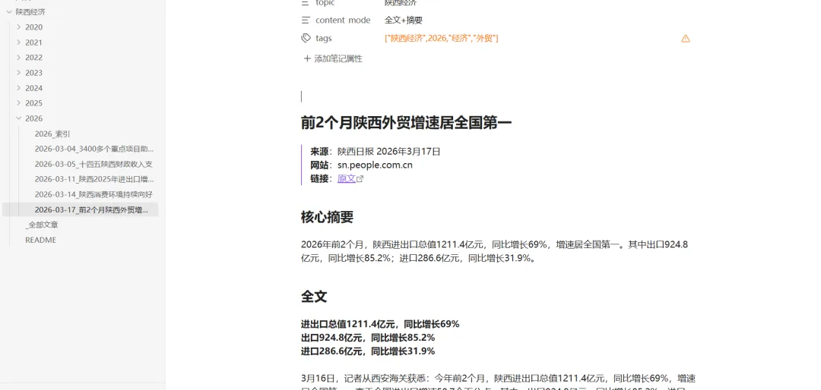Select the 2024 folder label
The image size is (821, 390).
pyautogui.click(x=33, y=88)
